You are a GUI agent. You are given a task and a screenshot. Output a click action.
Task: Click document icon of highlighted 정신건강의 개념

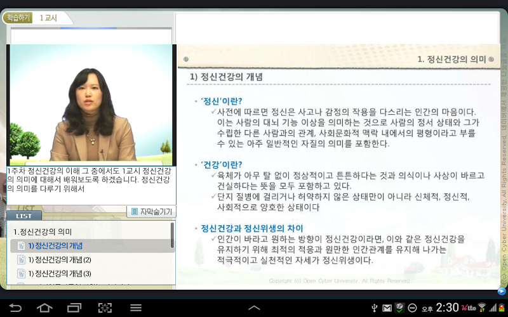point(22,246)
